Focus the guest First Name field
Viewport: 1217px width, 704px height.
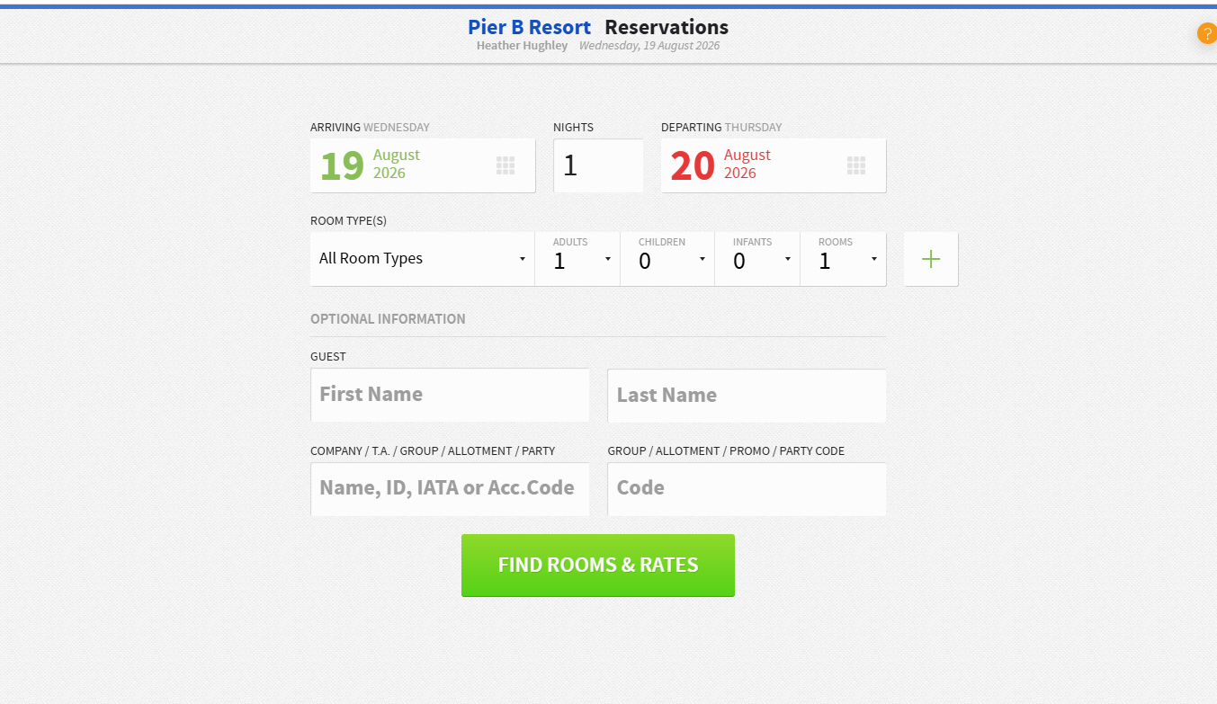[x=450, y=395]
